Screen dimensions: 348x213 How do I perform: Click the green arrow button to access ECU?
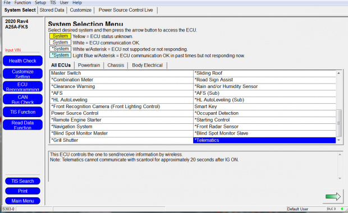point(333,196)
